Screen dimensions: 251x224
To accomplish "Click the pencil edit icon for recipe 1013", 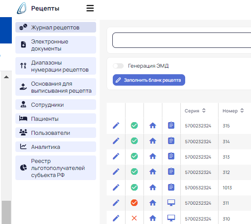I will (116, 187).
